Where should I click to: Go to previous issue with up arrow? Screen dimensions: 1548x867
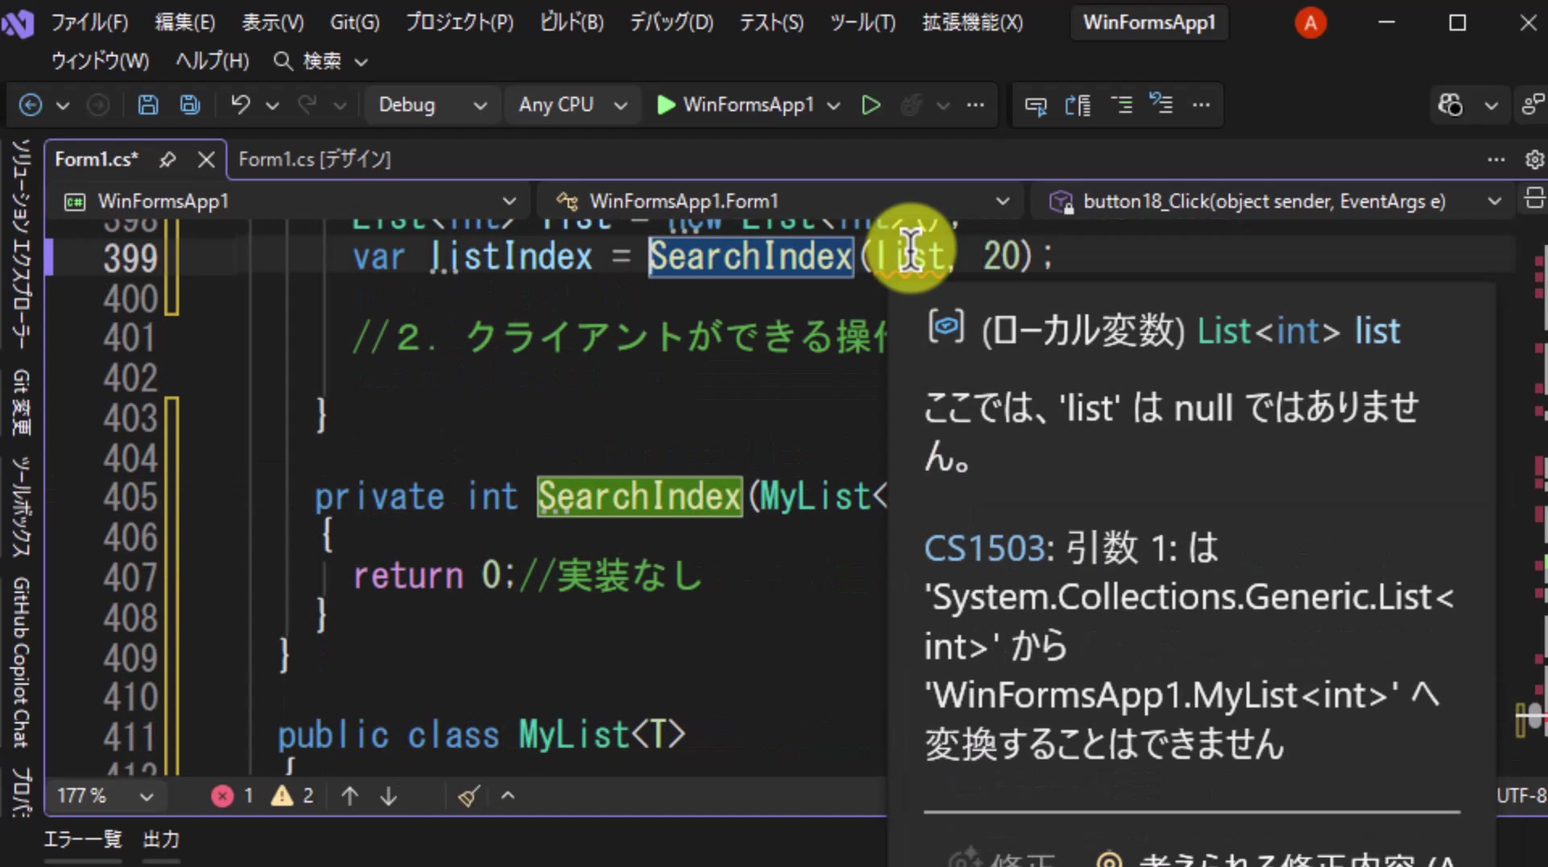pos(350,796)
